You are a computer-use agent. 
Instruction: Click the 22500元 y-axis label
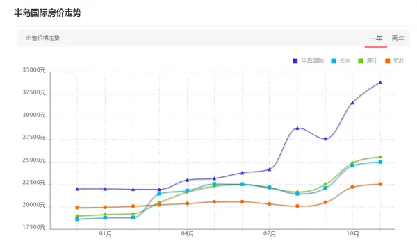(x=34, y=183)
